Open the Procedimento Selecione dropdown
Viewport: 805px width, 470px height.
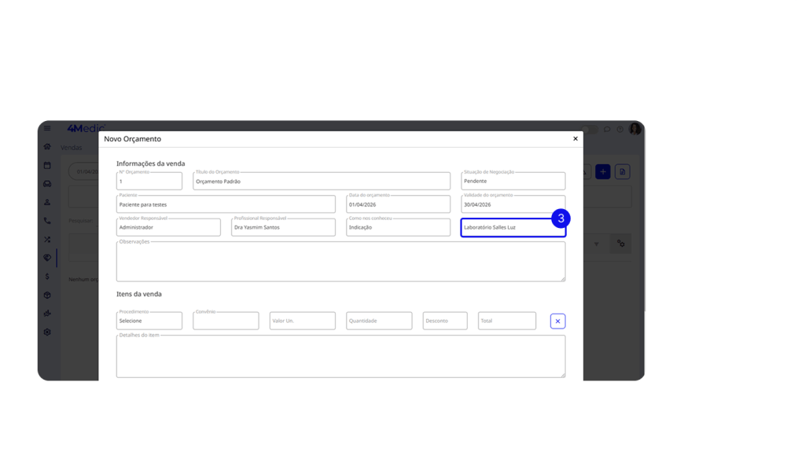(x=149, y=321)
